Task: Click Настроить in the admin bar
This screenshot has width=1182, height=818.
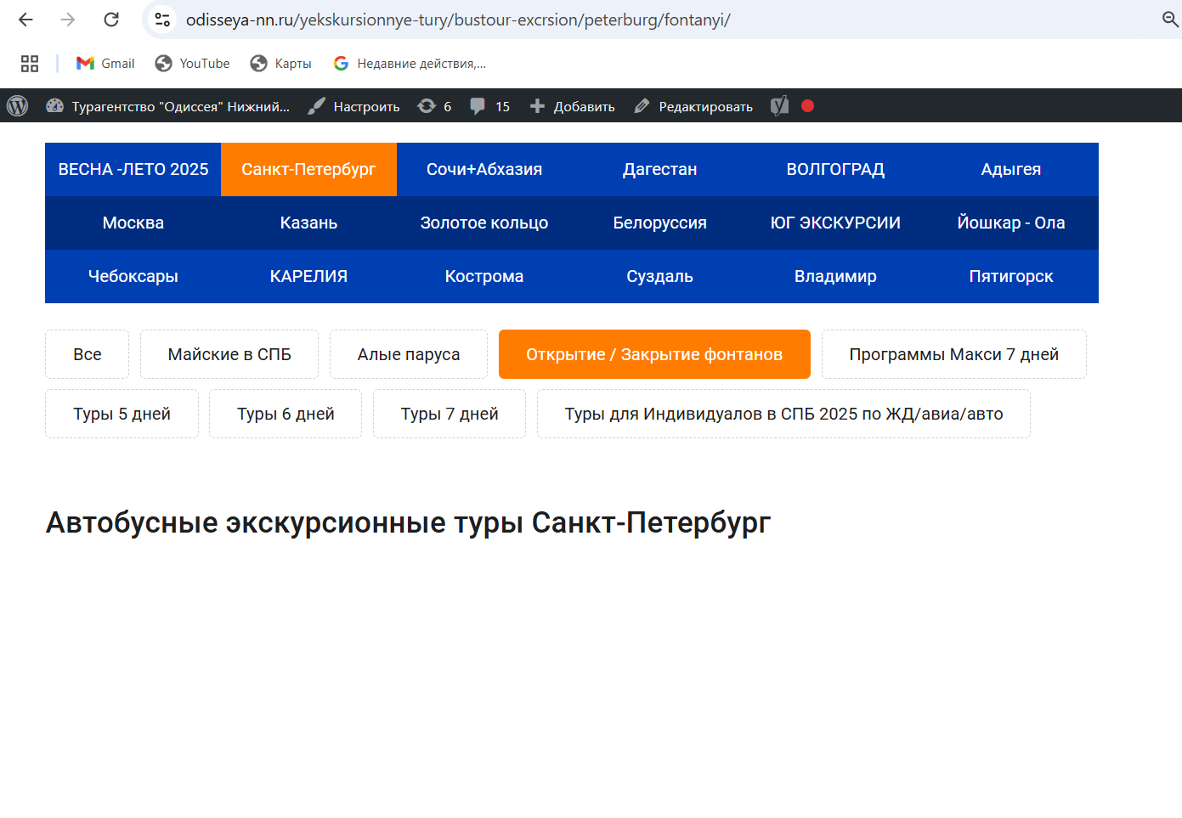Action: coord(354,106)
